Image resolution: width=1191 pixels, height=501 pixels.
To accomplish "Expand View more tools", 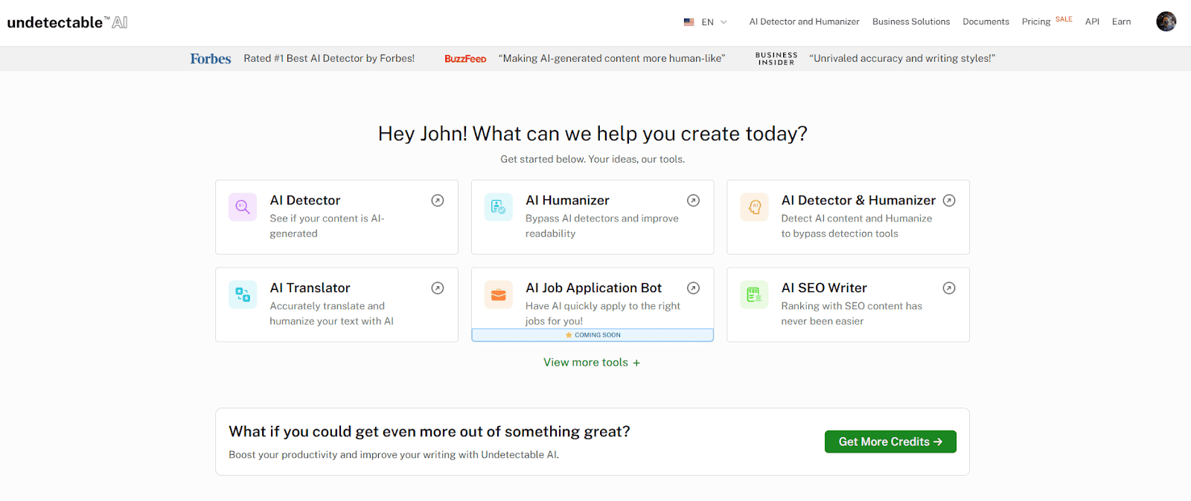I will tap(592, 363).
